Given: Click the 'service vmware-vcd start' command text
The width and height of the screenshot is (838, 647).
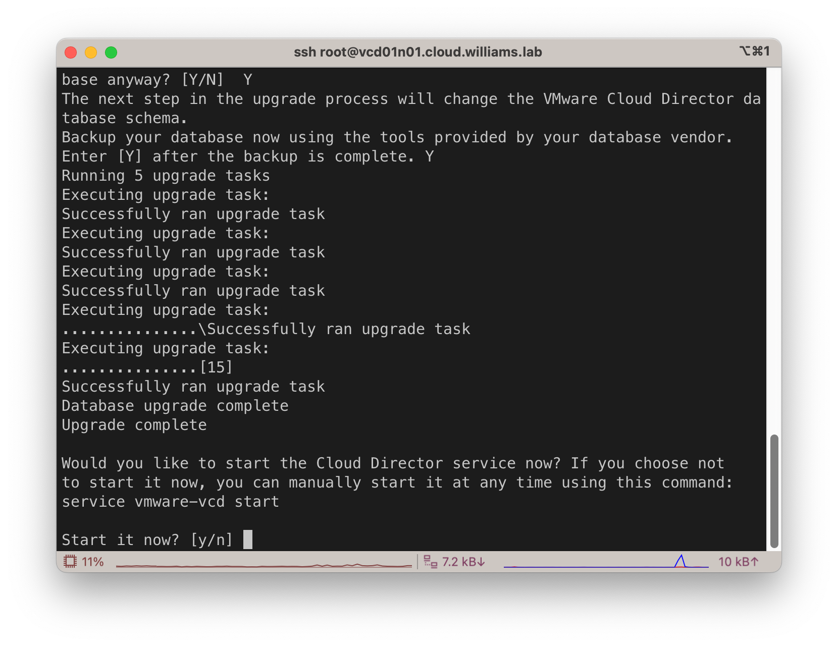Looking at the screenshot, I should 171,502.
